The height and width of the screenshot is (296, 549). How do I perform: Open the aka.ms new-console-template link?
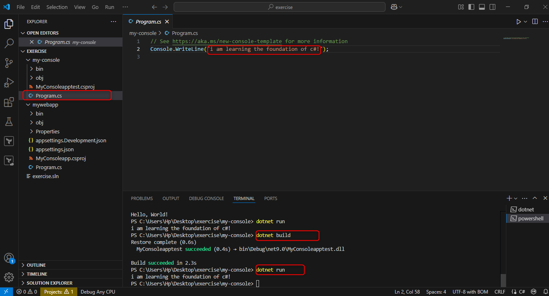pyautogui.click(x=227, y=41)
